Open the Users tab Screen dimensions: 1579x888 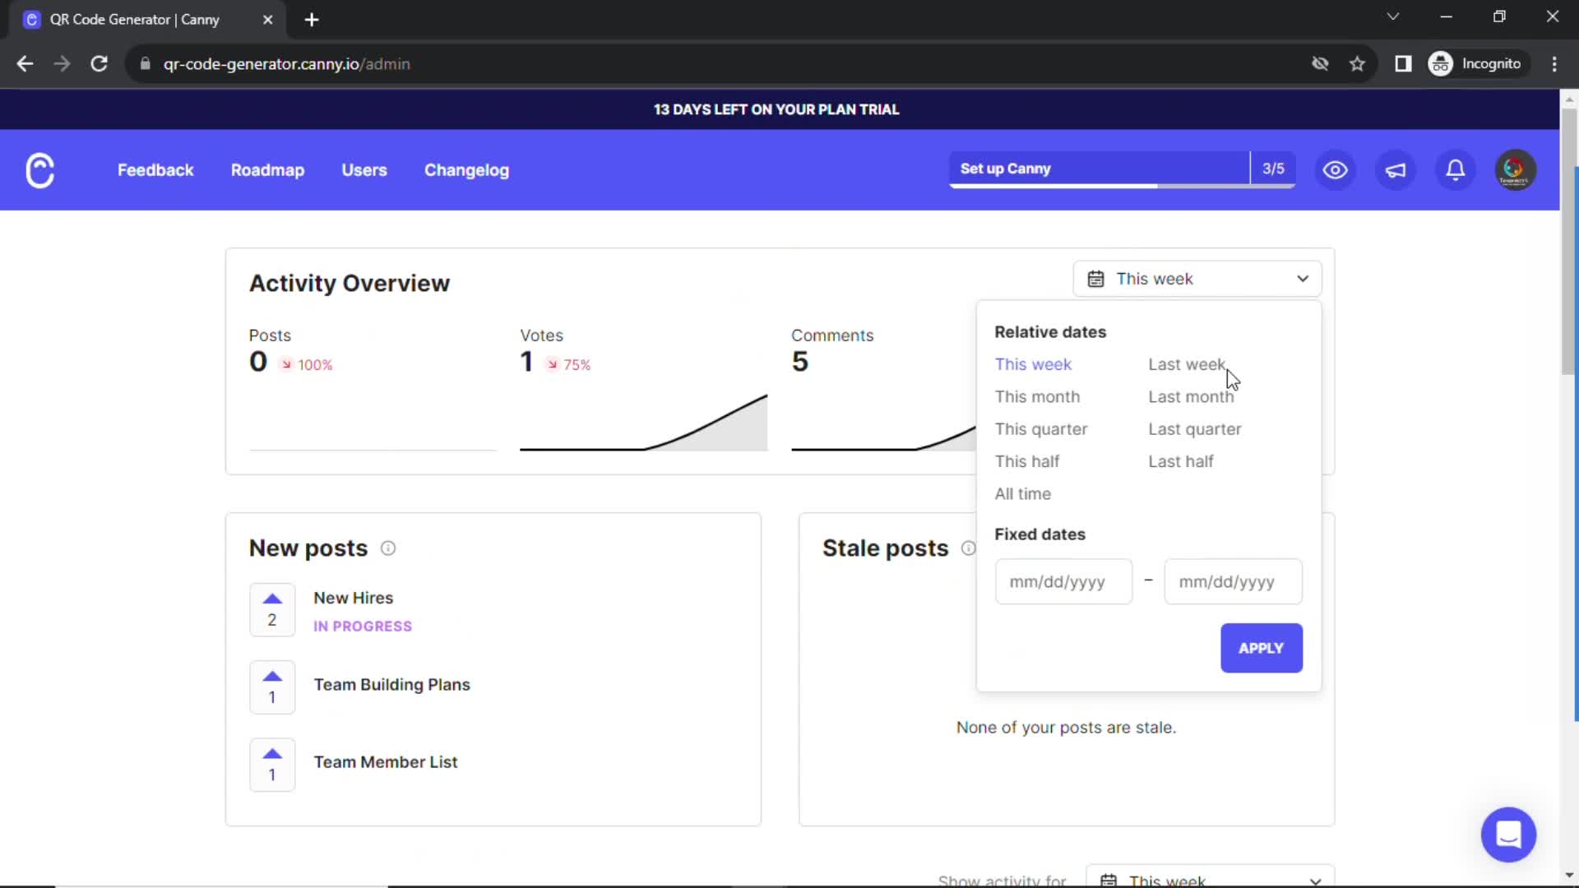pos(364,170)
